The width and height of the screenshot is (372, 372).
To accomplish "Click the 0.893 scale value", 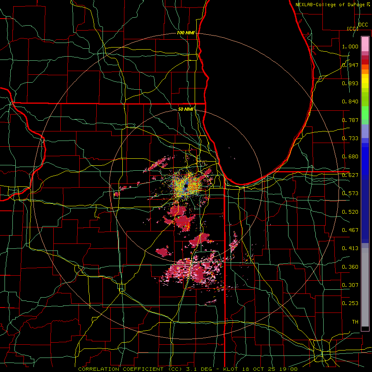I will [x=350, y=83].
